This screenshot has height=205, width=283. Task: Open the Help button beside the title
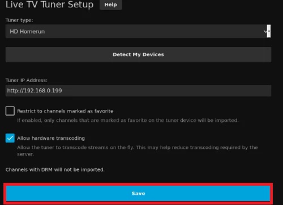[x=111, y=5]
